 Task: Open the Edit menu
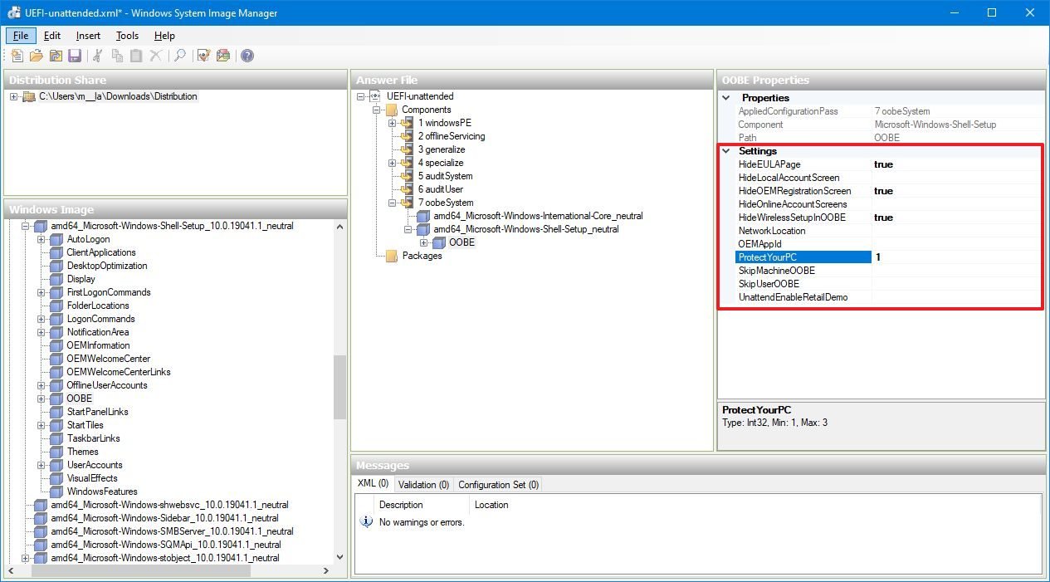coord(52,36)
